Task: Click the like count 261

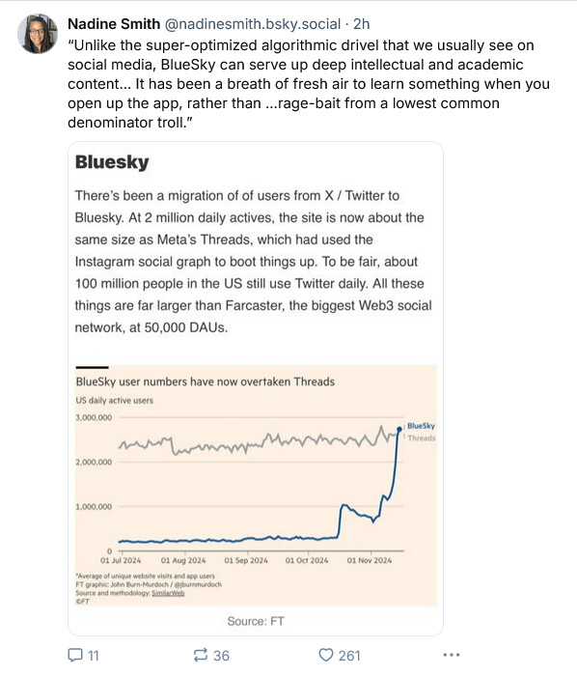Action: click(x=349, y=656)
